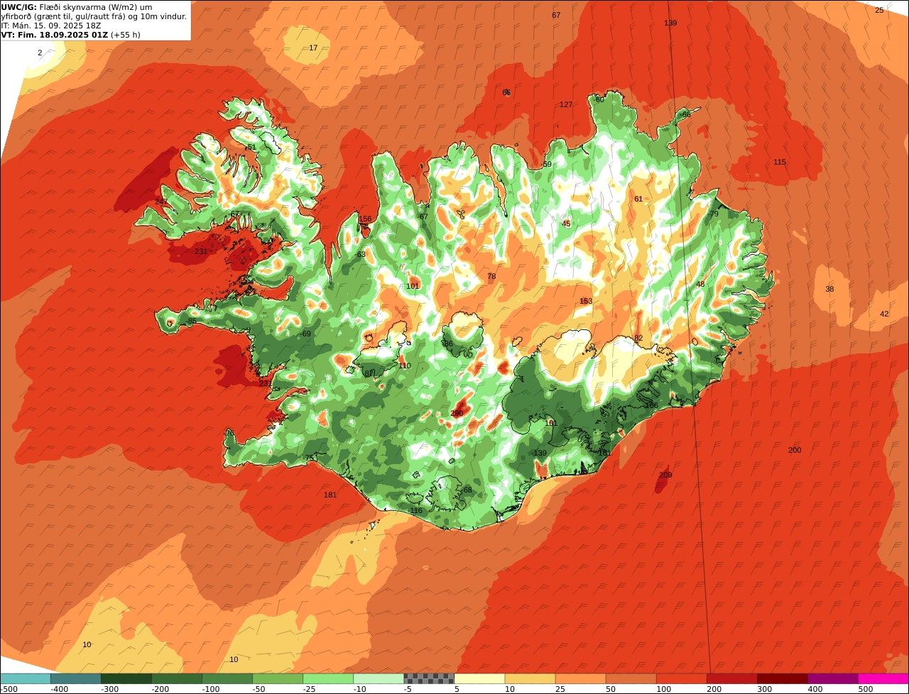This screenshot has width=909, height=694.
Task: Click the palest green swatch between -10 and -5
Action: pyautogui.click(x=379, y=678)
